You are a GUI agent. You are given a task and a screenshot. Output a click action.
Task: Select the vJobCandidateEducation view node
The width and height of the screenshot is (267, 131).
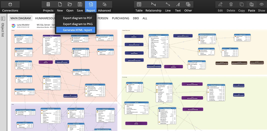(183, 36)
